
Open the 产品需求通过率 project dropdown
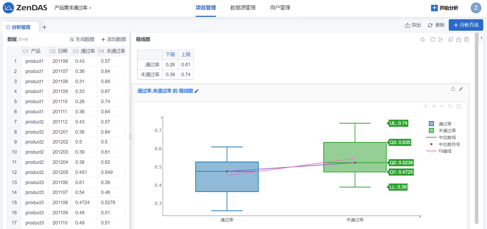click(x=73, y=8)
